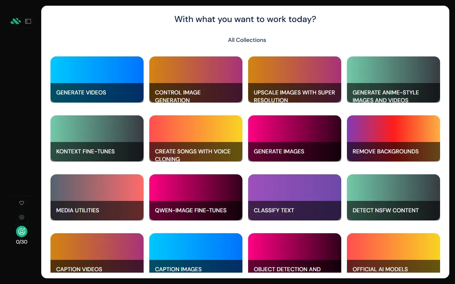Open favorites with the heart icon
The width and height of the screenshot is (455, 284).
[x=22, y=203]
